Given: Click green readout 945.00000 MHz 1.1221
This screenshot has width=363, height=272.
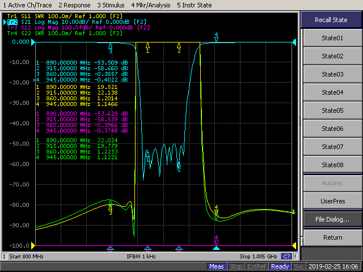Looking at the screenshot, I should pos(77,158).
